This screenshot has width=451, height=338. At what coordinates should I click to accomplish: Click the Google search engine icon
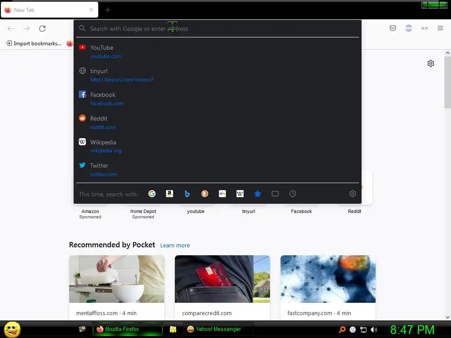tap(152, 194)
